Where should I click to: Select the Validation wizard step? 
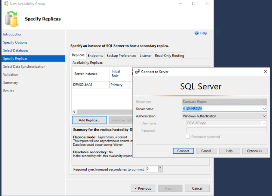[x=11, y=74]
